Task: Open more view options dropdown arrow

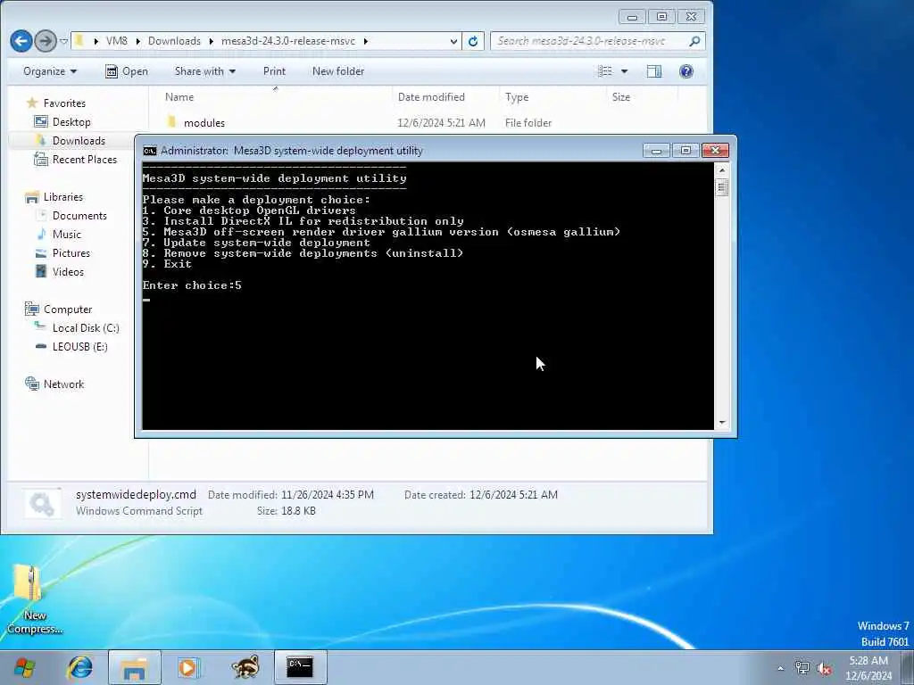Action: tap(624, 71)
